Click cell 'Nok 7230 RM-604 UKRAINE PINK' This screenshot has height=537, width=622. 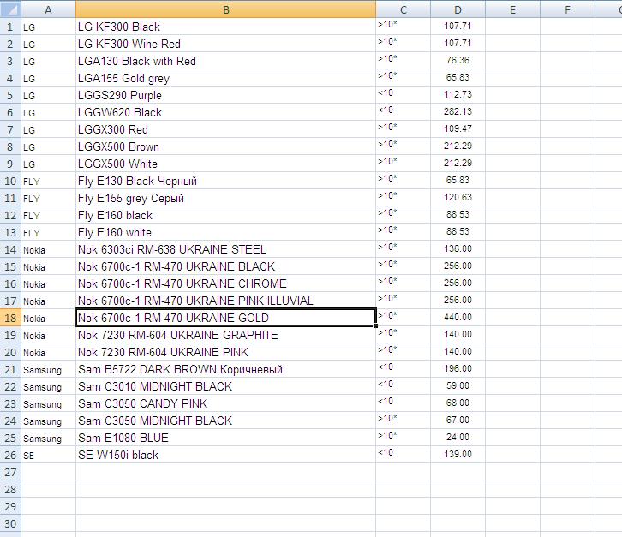[225, 352]
